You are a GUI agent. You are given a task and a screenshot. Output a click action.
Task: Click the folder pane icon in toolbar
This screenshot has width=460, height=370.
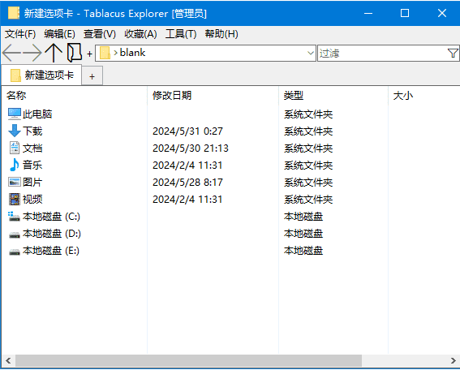click(x=75, y=53)
